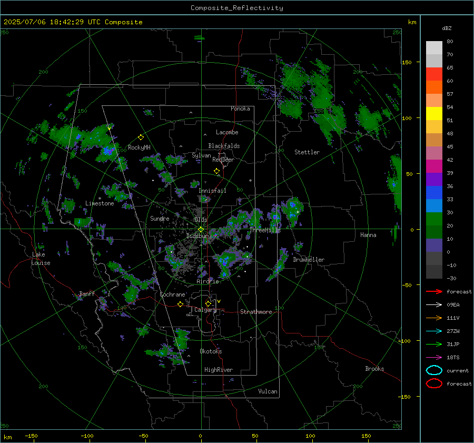The image size is (474, 443).
Task: Click the cyan 'current' ellipse legend icon
Action: (434, 370)
